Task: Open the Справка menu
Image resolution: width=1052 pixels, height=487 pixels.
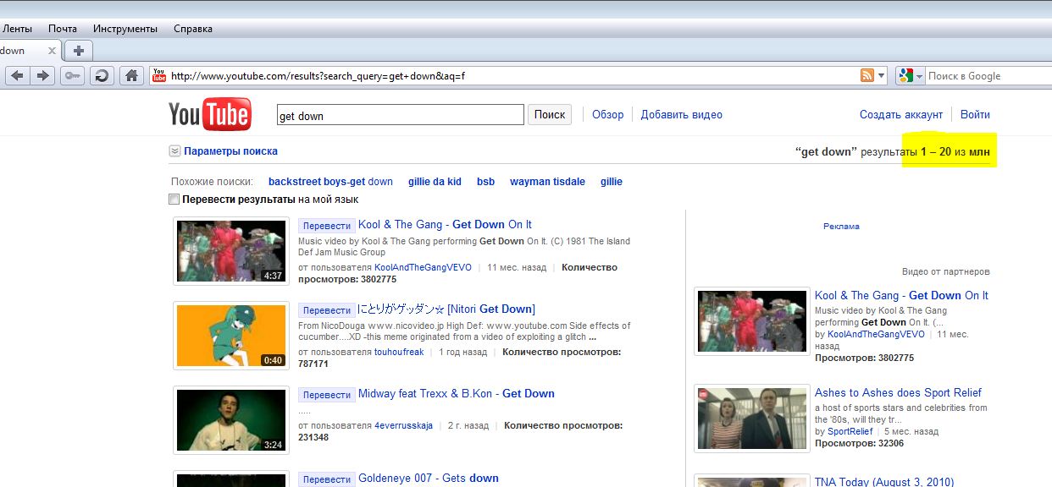Action: tap(193, 29)
